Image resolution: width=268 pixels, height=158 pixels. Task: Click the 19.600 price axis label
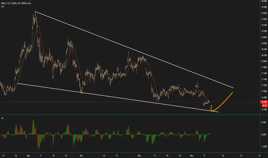264,13
